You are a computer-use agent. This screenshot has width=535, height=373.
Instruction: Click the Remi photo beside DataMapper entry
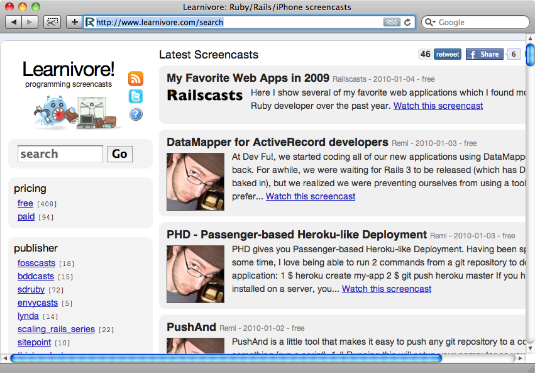click(x=196, y=182)
